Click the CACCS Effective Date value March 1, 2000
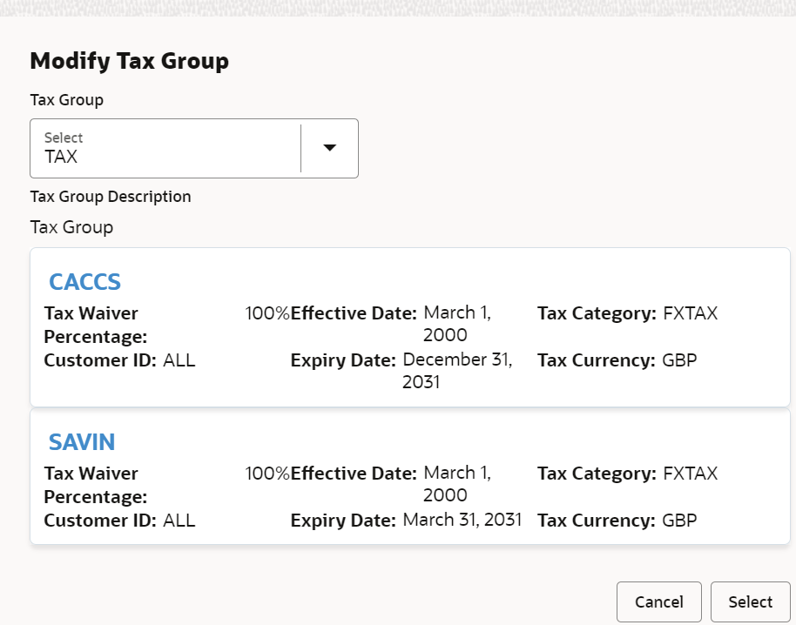The image size is (796, 625). tap(457, 324)
